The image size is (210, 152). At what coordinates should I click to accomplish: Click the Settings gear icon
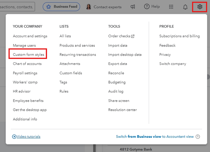[200, 7]
